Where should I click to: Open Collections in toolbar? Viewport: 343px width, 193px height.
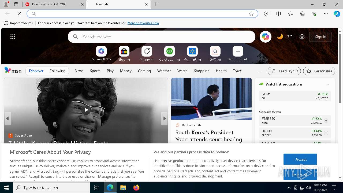click(x=302, y=14)
